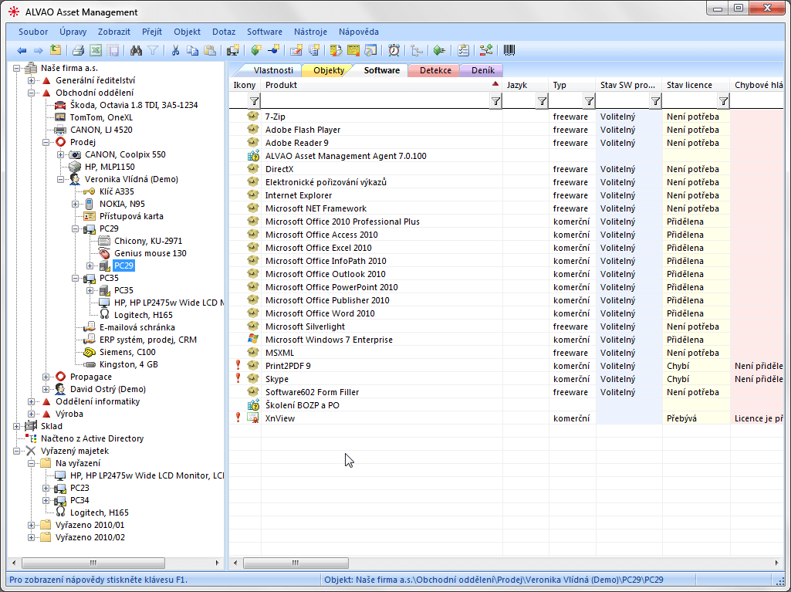Go up one level via folder icon
Screen dimensions: 791x592
56,50
